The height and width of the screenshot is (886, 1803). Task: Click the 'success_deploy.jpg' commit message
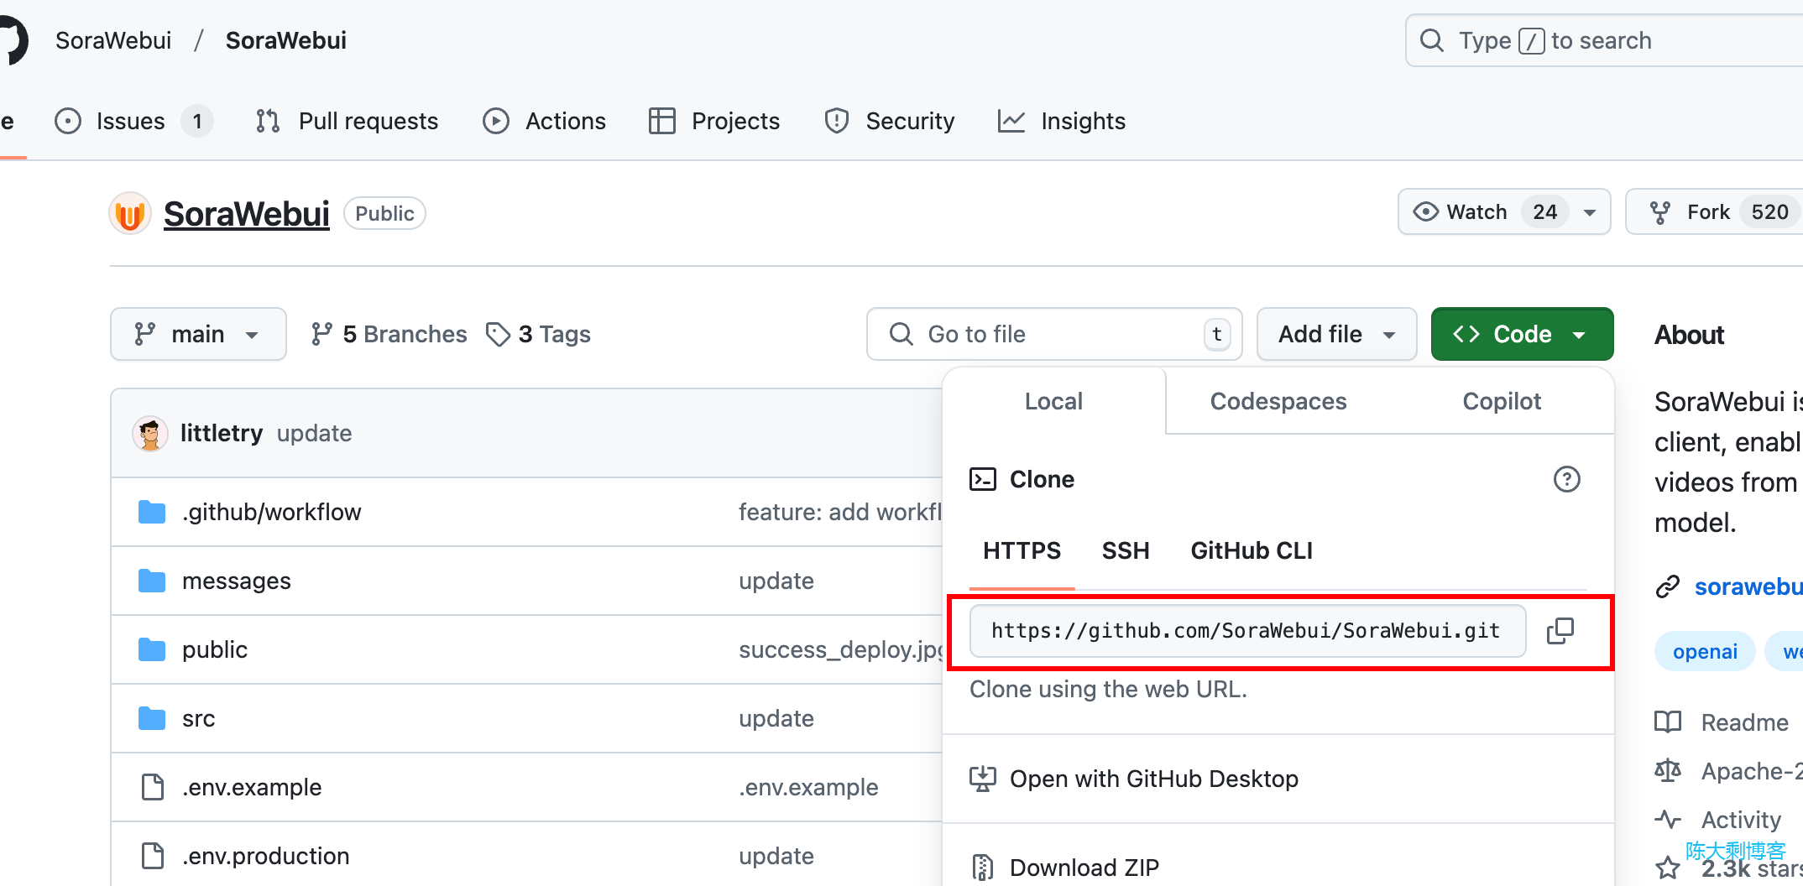(840, 649)
